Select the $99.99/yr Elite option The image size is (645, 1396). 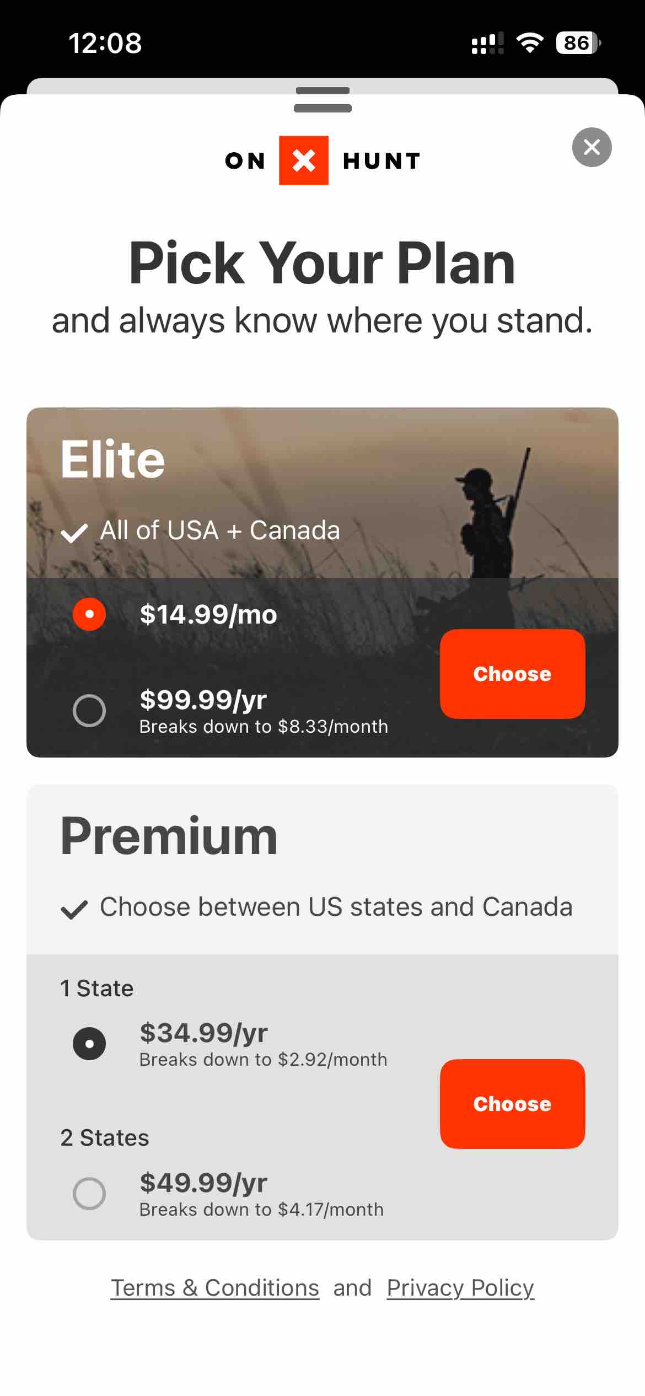90,711
